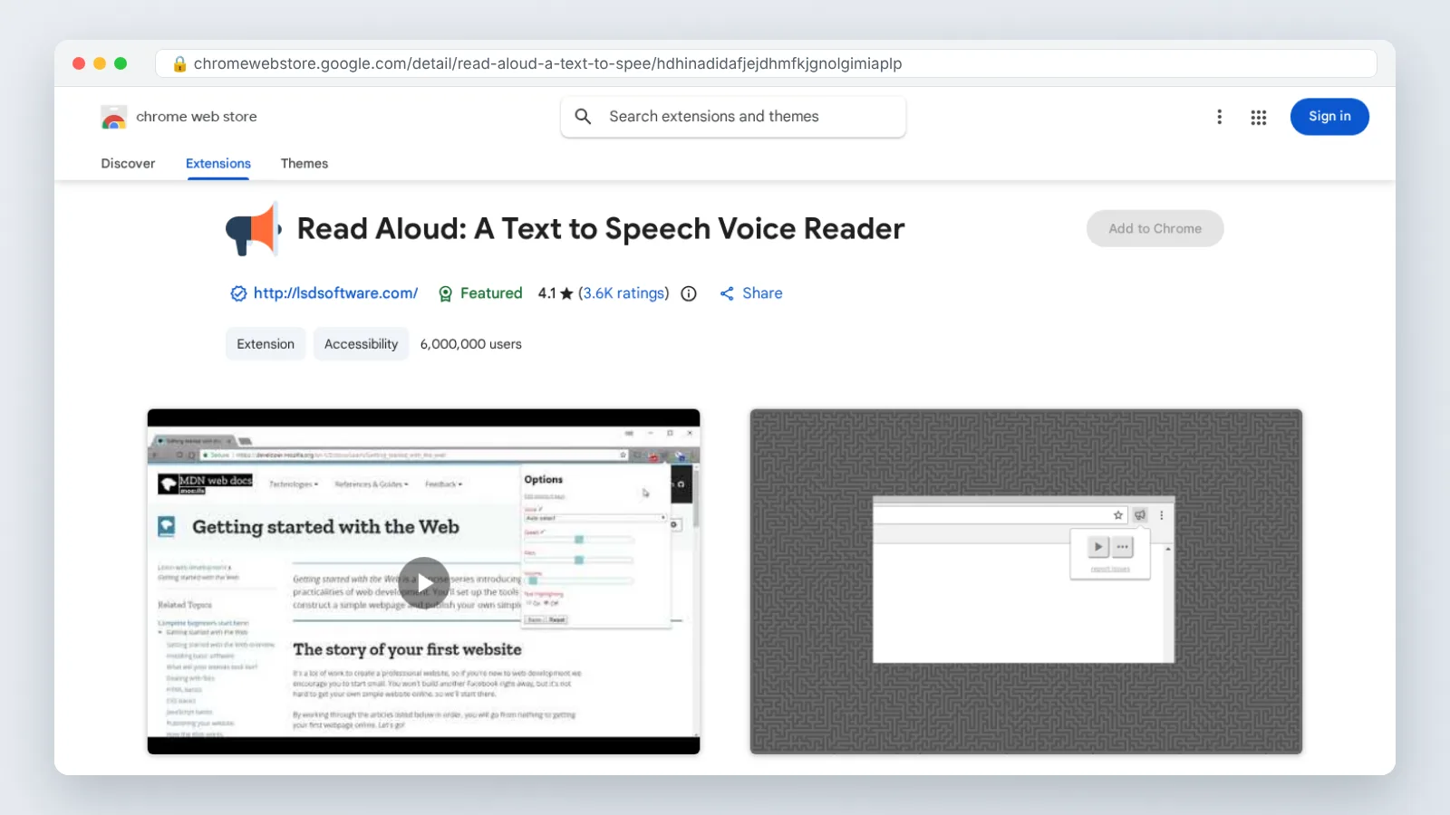Switch to the Discover tab
The image size is (1450, 815).
(128, 164)
